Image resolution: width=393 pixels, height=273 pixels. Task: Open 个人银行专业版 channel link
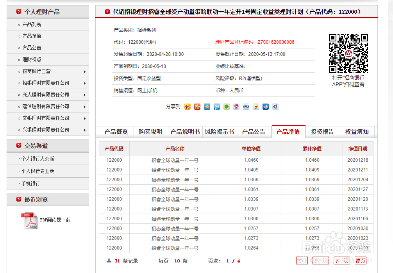pyautogui.click(x=38, y=171)
